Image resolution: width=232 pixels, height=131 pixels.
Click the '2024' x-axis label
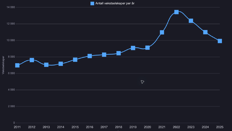point(205,127)
